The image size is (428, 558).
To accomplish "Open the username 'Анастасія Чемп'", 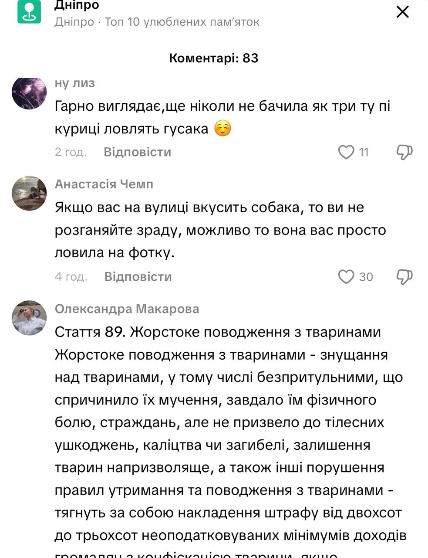I will (104, 184).
